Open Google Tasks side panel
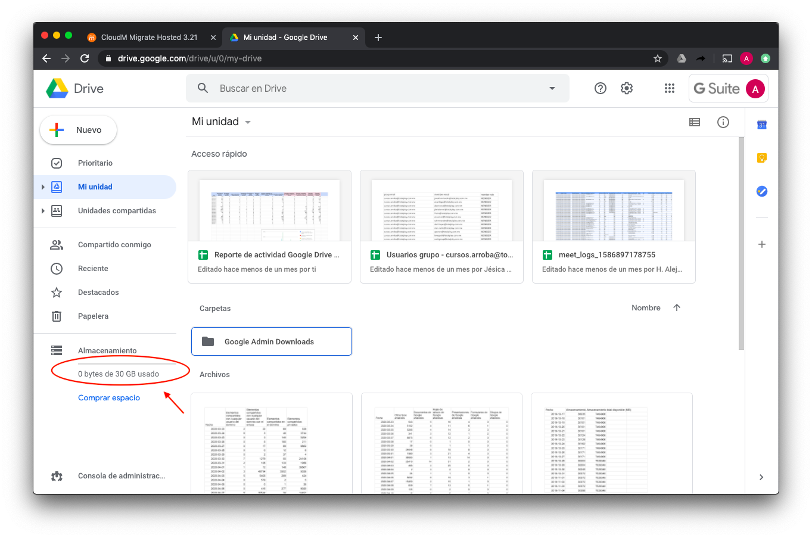The height and width of the screenshot is (538, 812). [762, 191]
